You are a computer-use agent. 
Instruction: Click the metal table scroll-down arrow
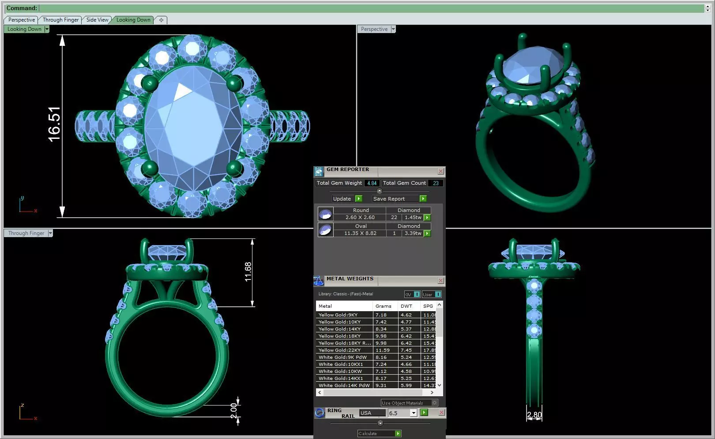(x=439, y=385)
